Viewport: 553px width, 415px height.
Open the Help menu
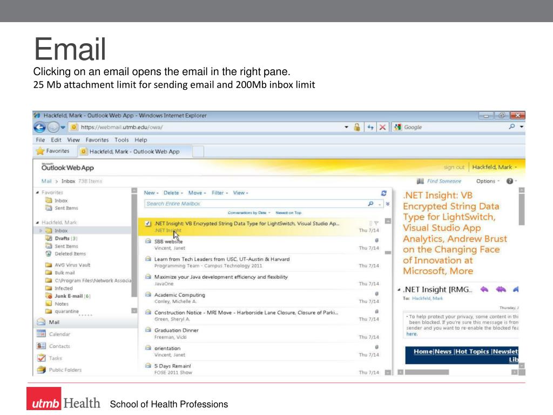click(x=141, y=140)
